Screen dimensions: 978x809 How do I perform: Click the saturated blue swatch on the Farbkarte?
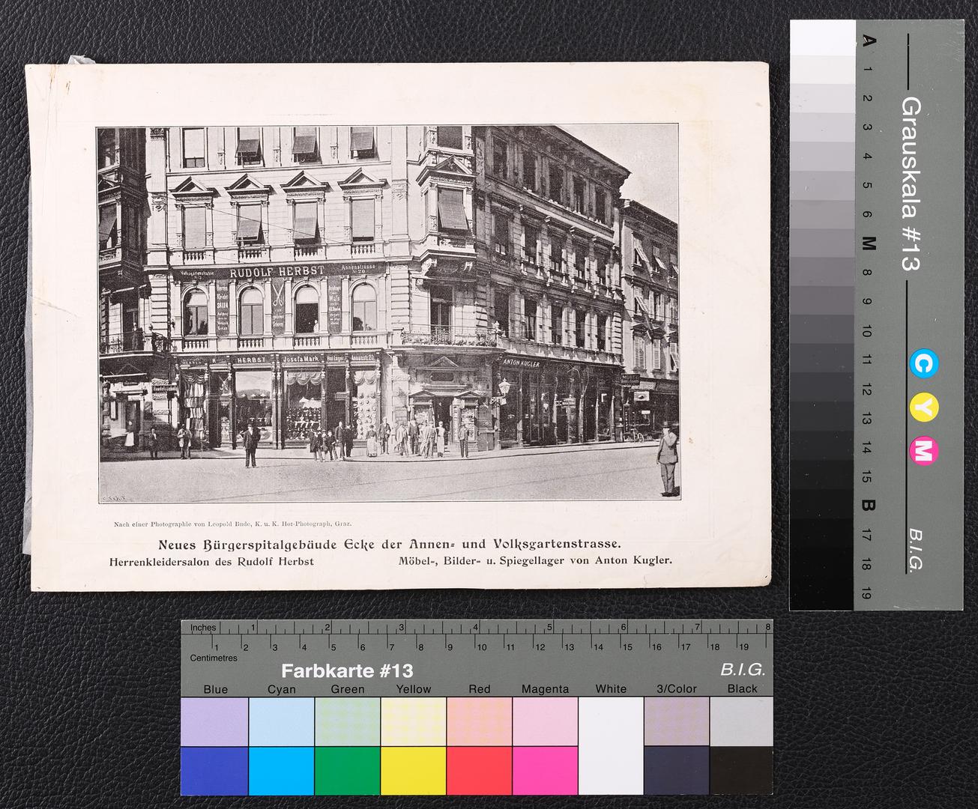tap(214, 770)
